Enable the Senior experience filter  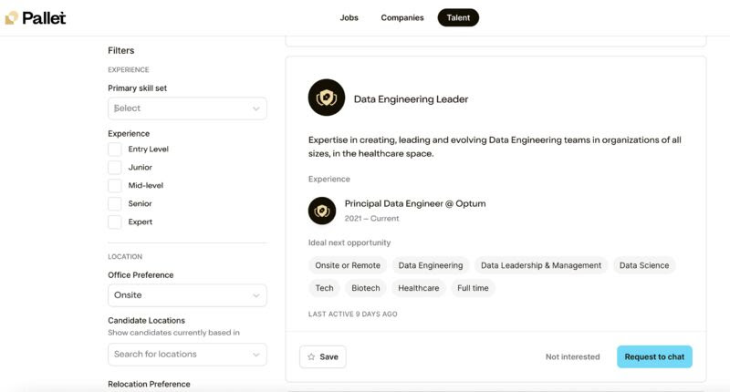115,203
